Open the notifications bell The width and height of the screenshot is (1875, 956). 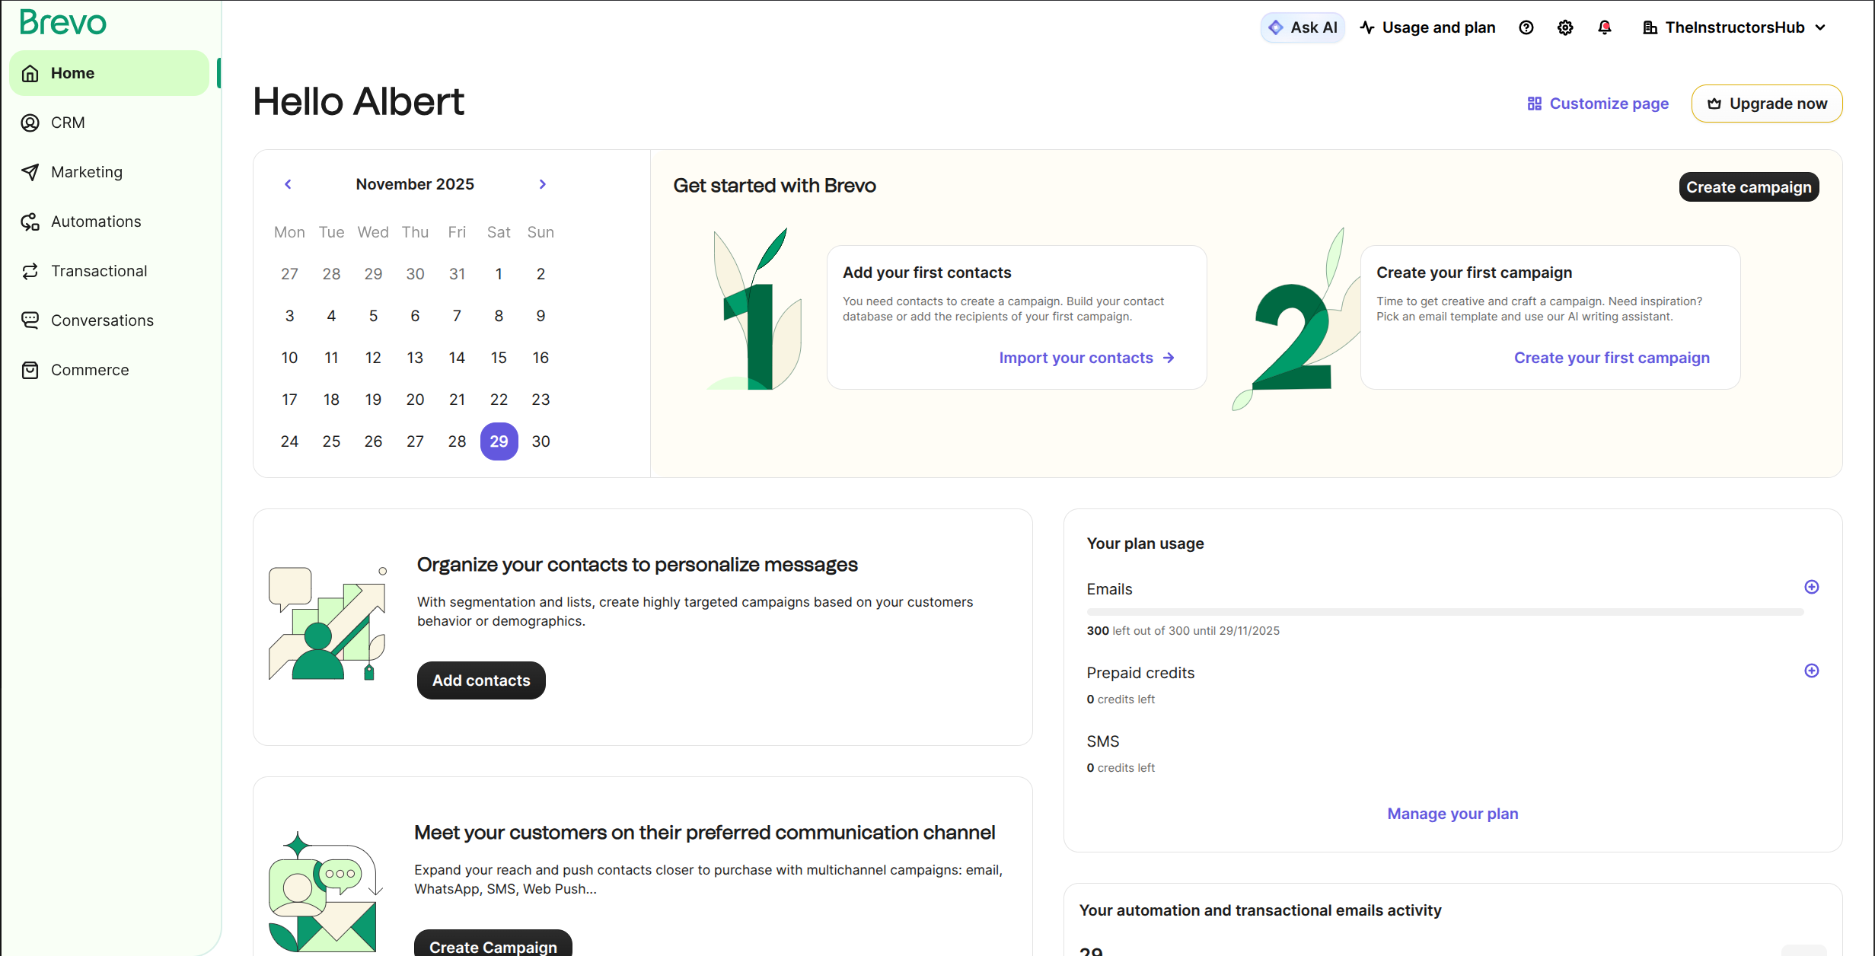(x=1605, y=27)
